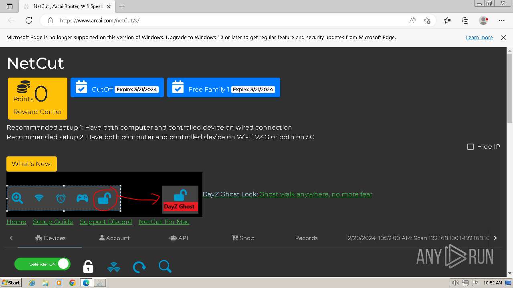513x288 pixels.
Task: Switch to the Devices tab
Action: pos(50,238)
